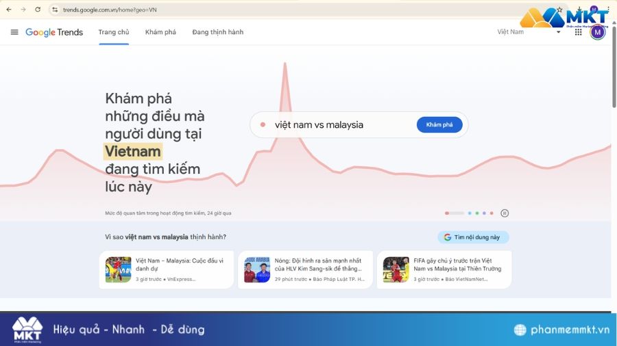Open article about HLV Kim Sang-sik lineup
The height and width of the screenshot is (346, 617).
(x=305, y=269)
